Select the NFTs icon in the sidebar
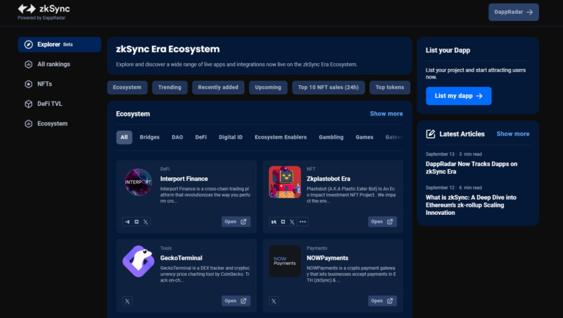Viewport: 563px width, 318px height. click(27, 84)
